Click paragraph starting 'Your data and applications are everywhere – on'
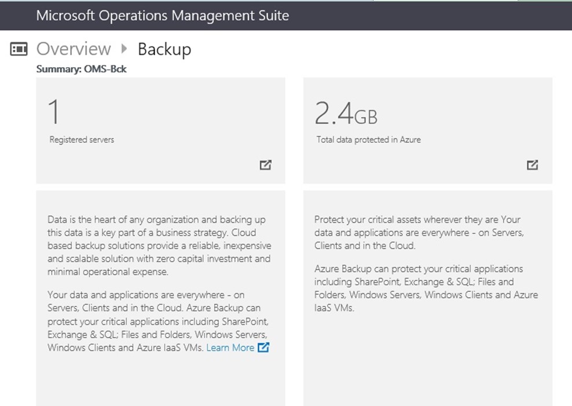This screenshot has height=406, width=572. coord(158,321)
